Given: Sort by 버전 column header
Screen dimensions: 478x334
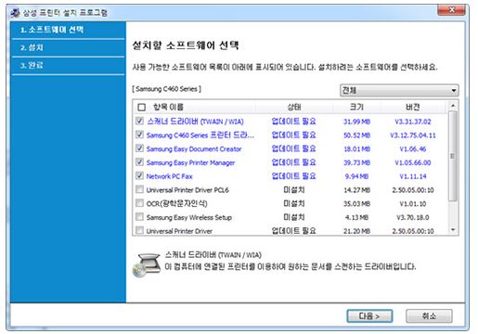Looking at the screenshot, I should tap(413, 107).
